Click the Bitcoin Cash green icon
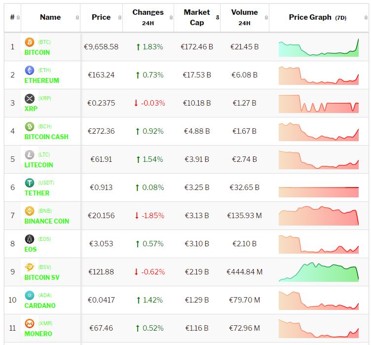The height and width of the screenshot is (345, 371). tap(30, 127)
